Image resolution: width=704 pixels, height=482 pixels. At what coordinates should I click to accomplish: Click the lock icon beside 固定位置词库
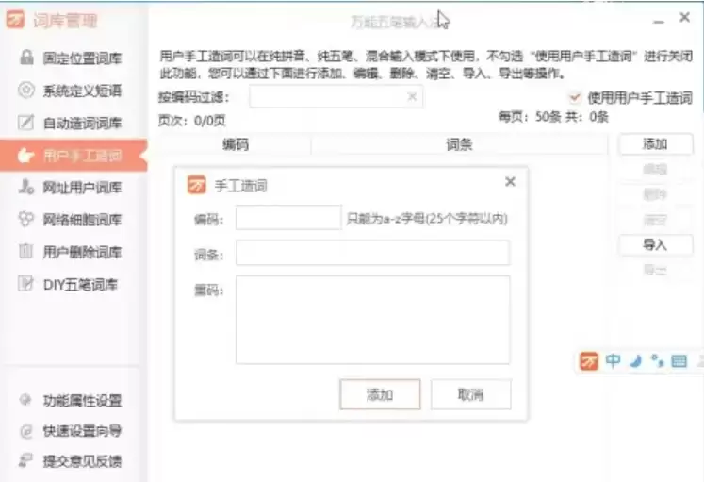coord(26,57)
